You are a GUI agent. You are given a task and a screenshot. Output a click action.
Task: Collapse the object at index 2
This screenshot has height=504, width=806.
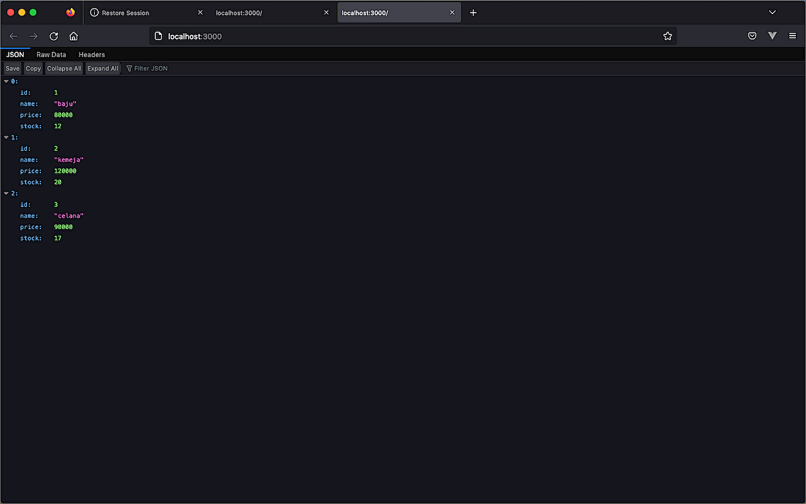point(6,193)
